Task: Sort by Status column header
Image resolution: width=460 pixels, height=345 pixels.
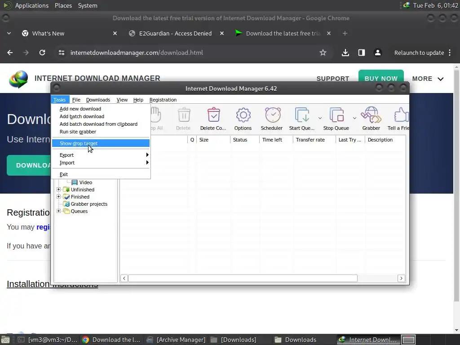Action: coord(244,140)
